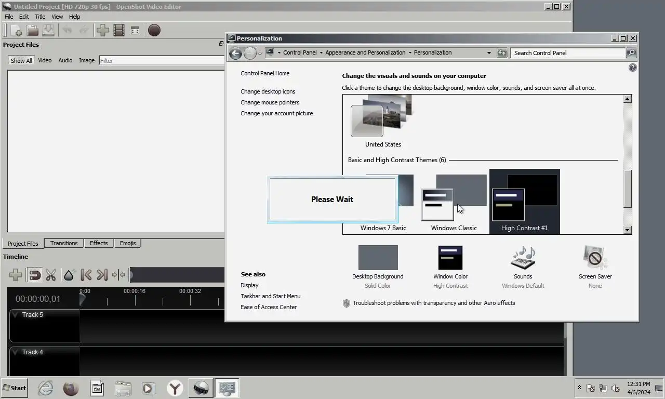Click the theme list scroll up arrow

(x=628, y=99)
